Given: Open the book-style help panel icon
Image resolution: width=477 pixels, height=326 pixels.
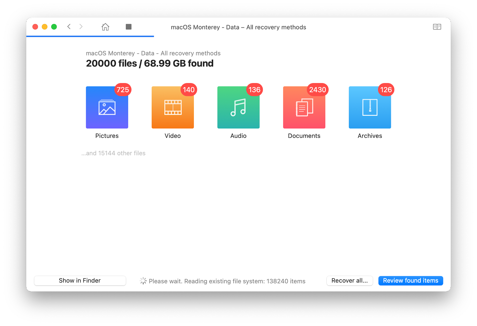Looking at the screenshot, I should click(x=437, y=27).
